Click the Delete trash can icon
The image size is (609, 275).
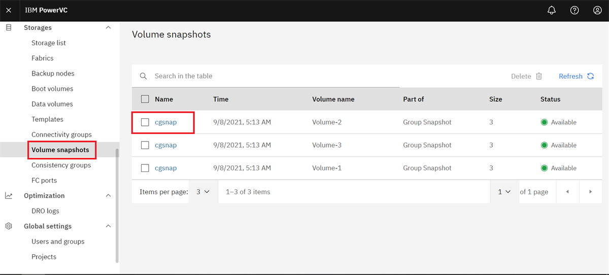click(x=539, y=76)
